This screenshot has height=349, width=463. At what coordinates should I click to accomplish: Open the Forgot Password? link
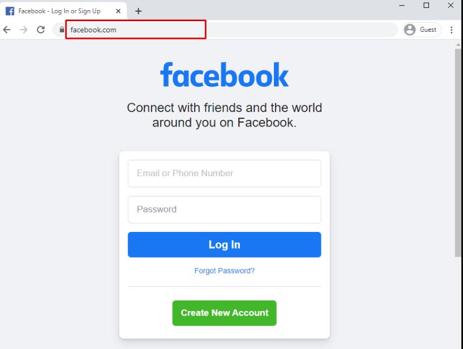[x=224, y=271]
